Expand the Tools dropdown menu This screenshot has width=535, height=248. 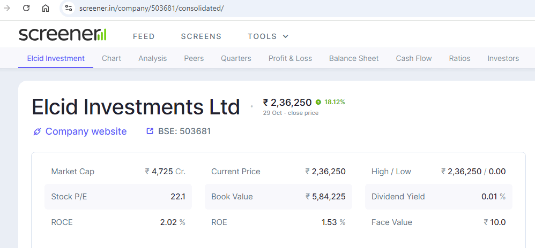click(x=268, y=36)
